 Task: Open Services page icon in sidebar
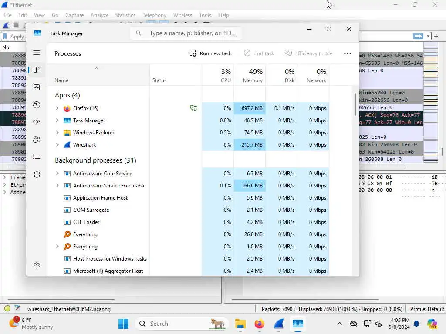point(37,174)
